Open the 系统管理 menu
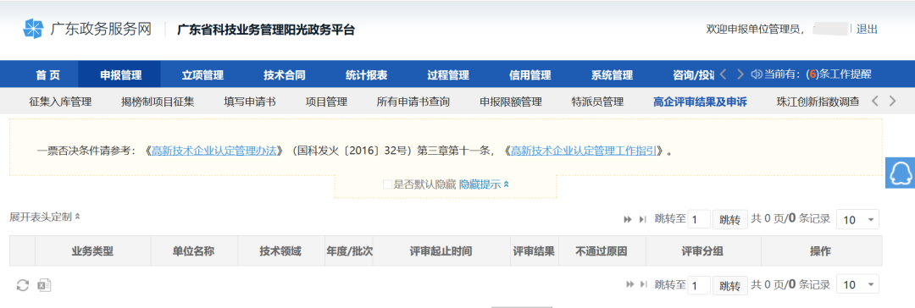 click(612, 74)
